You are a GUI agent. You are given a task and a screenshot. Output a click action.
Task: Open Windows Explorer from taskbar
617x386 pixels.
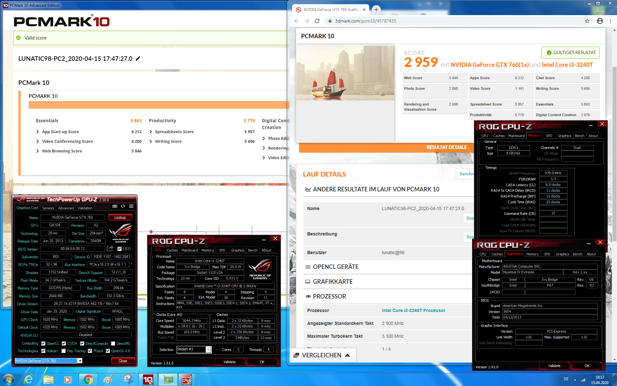coord(49,380)
